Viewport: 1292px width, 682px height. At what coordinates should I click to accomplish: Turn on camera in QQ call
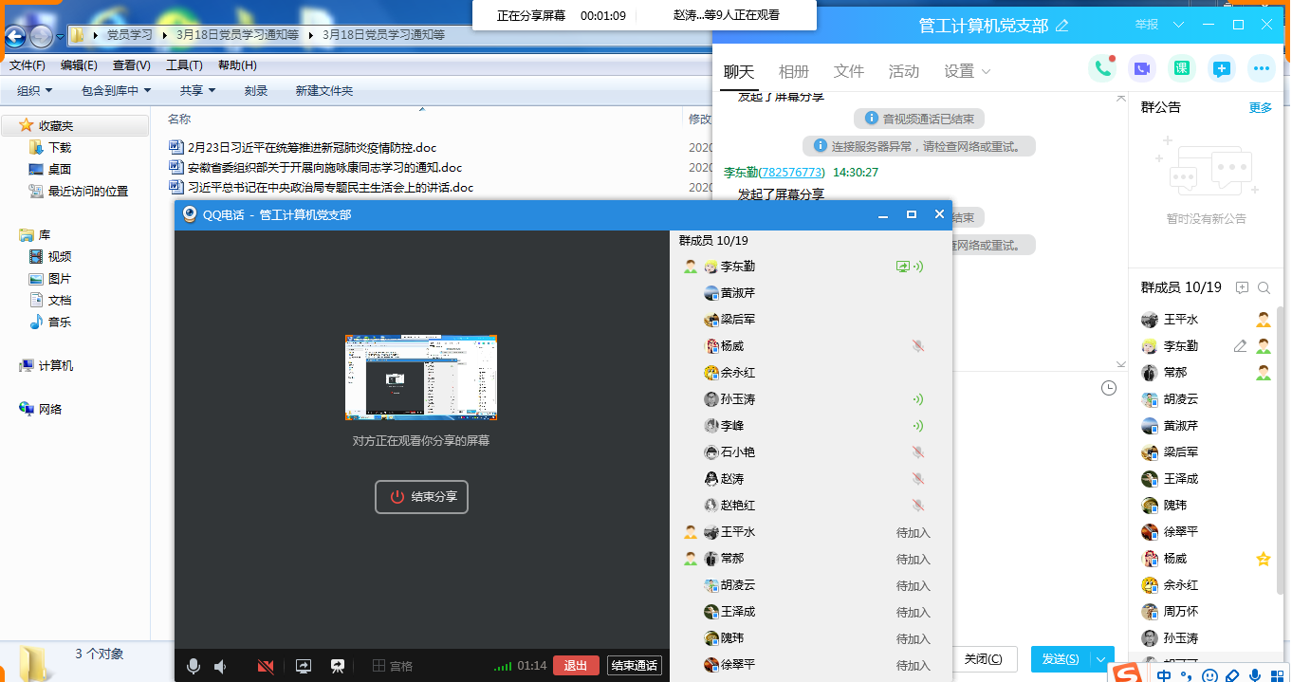pyautogui.click(x=266, y=667)
